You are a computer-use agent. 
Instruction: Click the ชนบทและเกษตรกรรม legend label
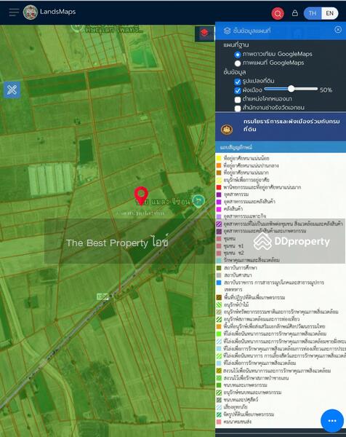[x=245, y=385]
